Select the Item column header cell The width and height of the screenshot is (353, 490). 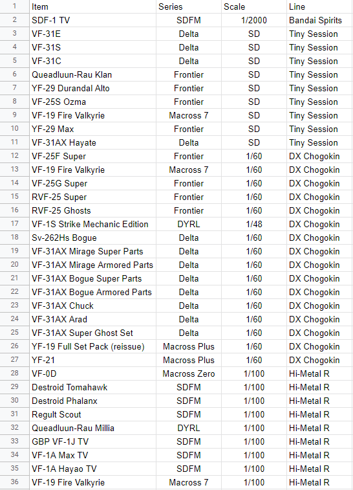pyautogui.click(x=92, y=6)
